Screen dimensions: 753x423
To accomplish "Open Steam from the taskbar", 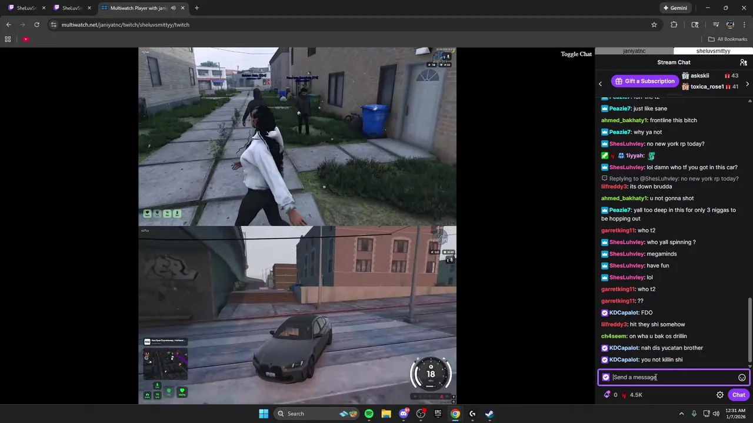I will pyautogui.click(x=489, y=414).
